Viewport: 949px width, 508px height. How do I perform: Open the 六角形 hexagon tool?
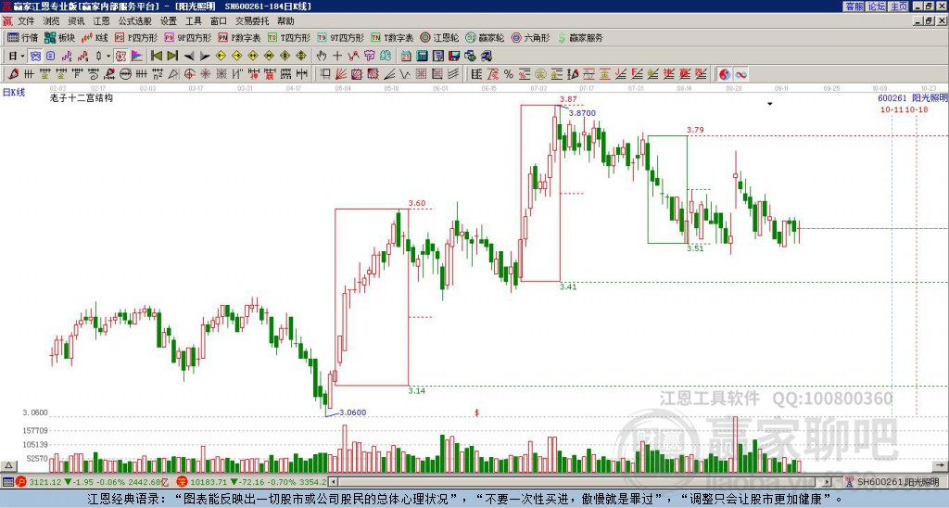(x=530, y=37)
